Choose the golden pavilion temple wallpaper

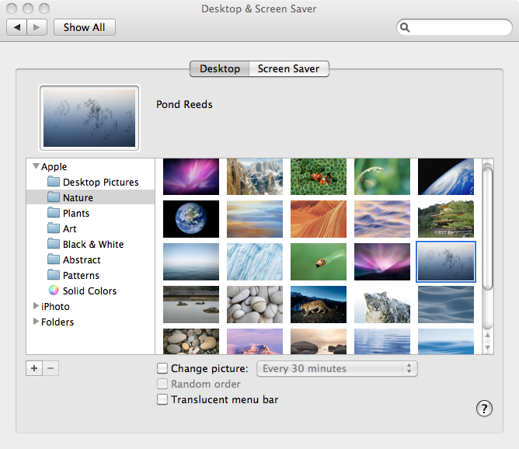click(446, 219)
